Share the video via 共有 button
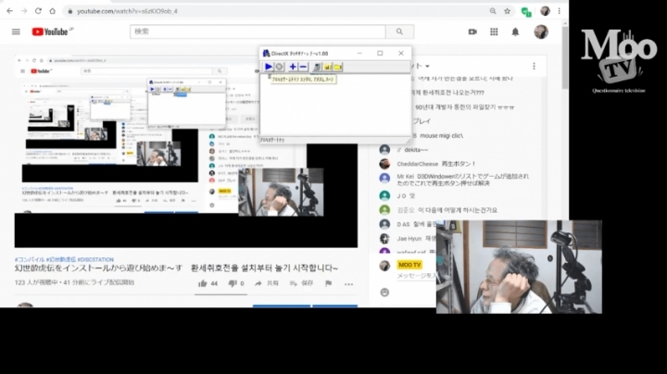Image resolution: width=667 pixels, height=374 pixels. pos(266,283)
